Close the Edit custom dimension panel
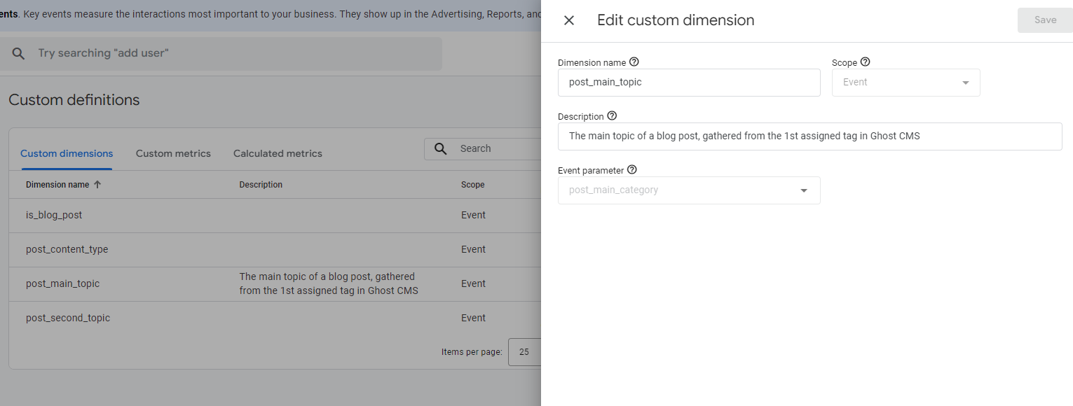This screenshot has width=1073, height=406. (x=569, y=21)
